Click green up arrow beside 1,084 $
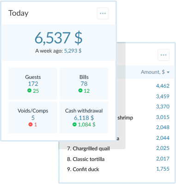The width and height of the screenshot is (176, 184). [x=74, y=125]
